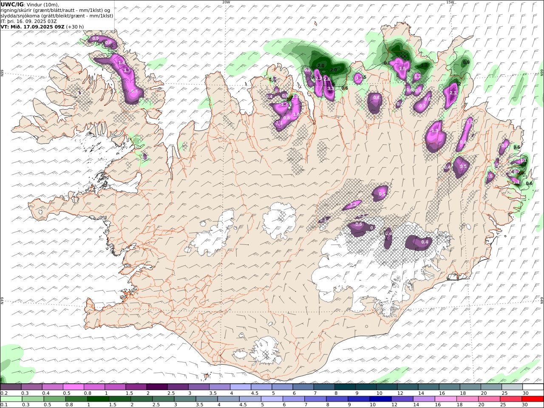This screenshot has width=544, height=408.
Task: Click the 0.9 value in northeast green area
Action: [466, 62]
